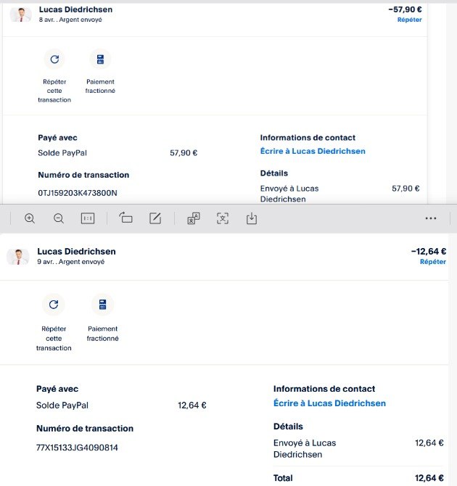Rotate the image with the rotate icon
The height and width of the screenshot is (486, 457).
125,218
